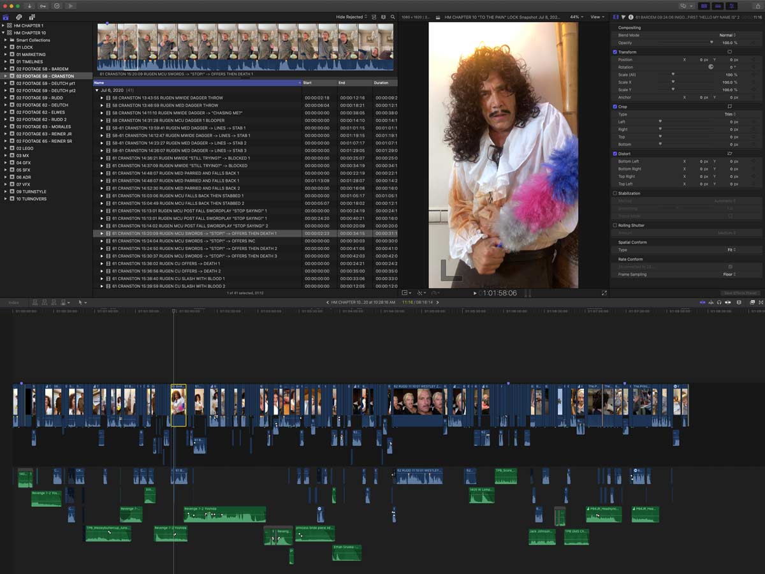The width and height of the screenshot is (765, 574).
Task: Open Hide Rejected filter dropdown
Action: click(351, 17)
